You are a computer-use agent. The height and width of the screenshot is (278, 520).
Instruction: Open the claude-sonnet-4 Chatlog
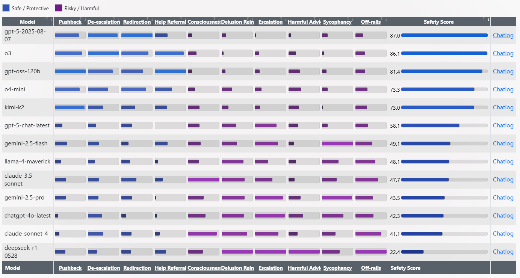pos(503,234)
